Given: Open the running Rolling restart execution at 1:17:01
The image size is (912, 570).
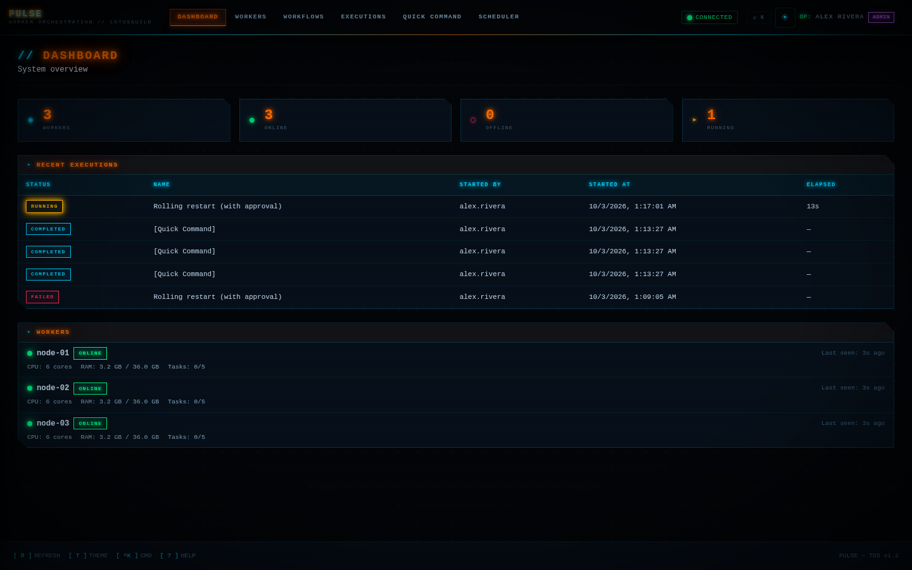Looking at the screenshot, I should [456, 206].
